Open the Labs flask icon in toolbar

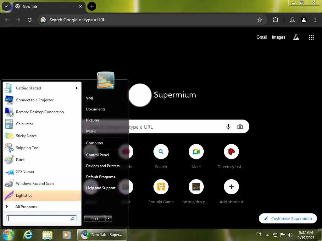pos(292,20)
